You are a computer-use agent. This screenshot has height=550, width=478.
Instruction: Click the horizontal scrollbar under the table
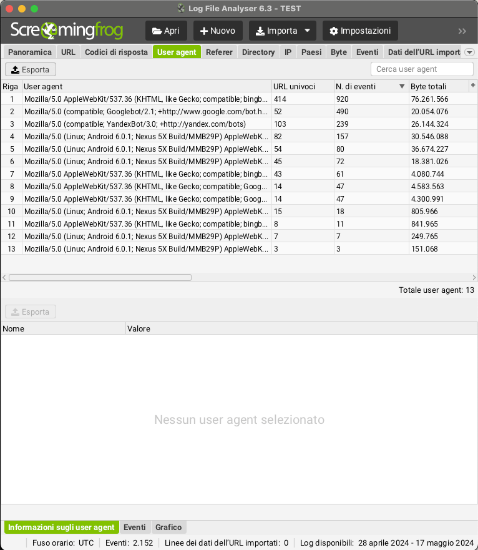100,277
